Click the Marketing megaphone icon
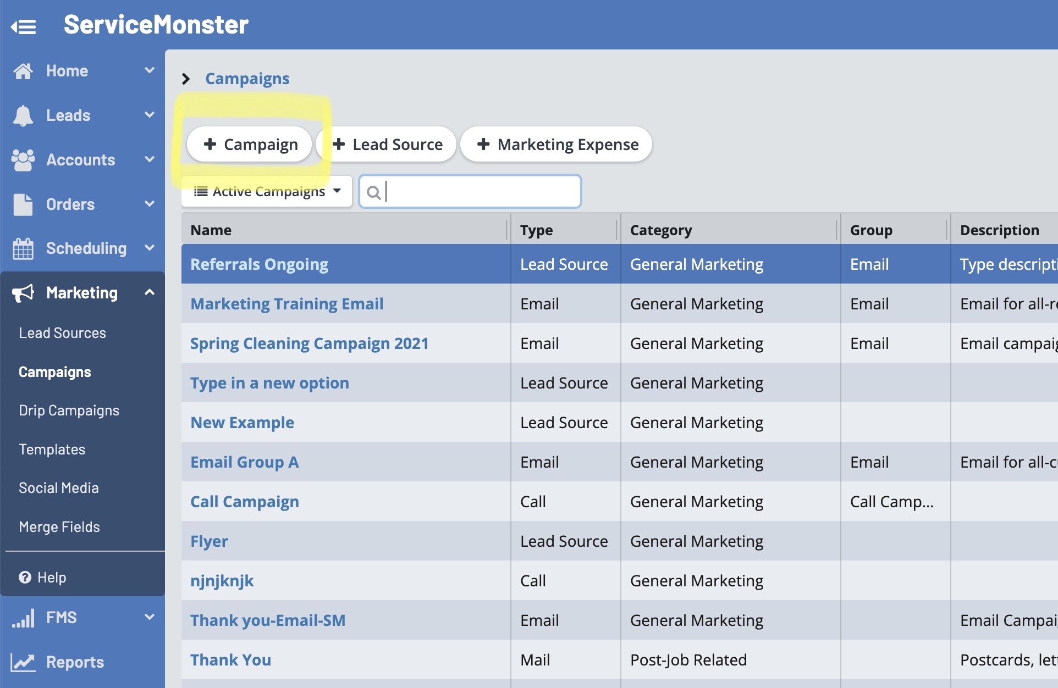 (23, 293)
